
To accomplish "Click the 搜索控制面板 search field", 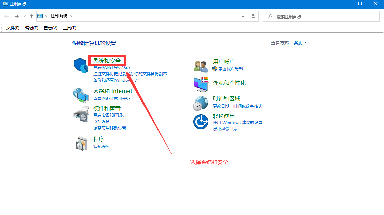I will coord(321,16).
